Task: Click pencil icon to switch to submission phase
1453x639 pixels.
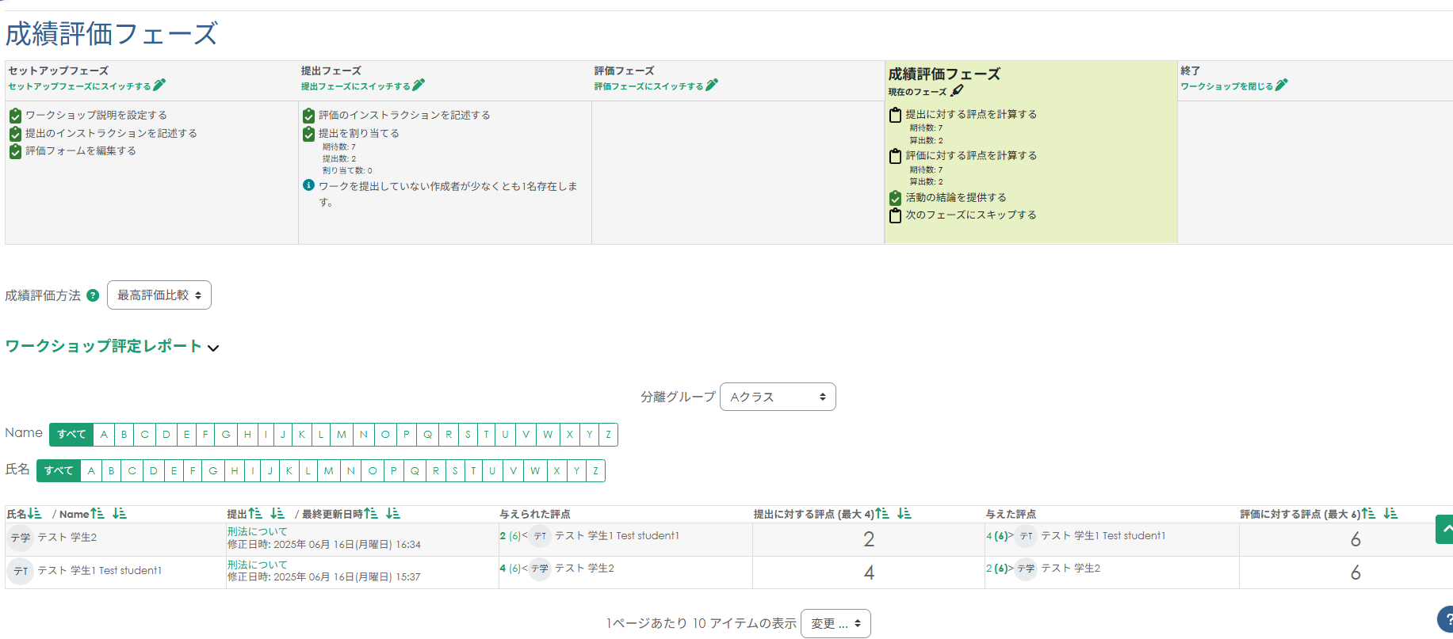Action: 419,85
